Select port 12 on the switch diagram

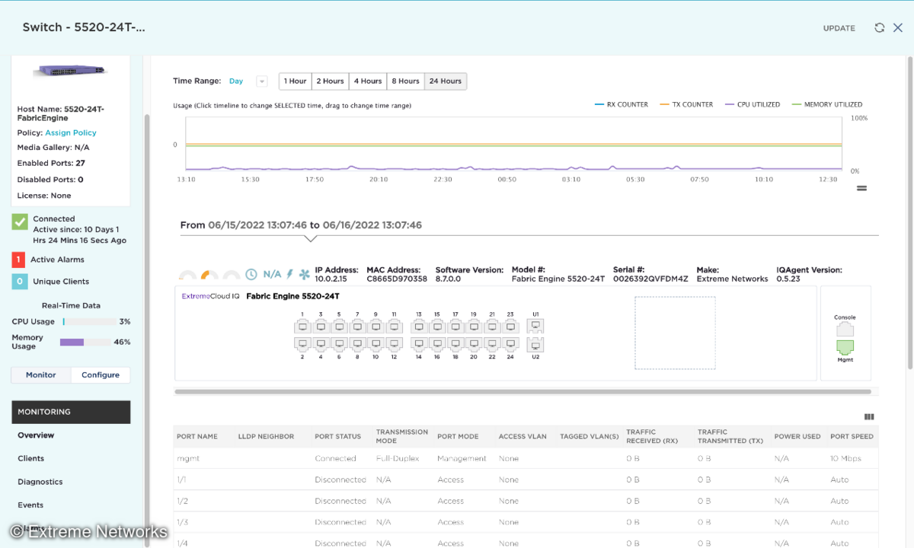pyautogui.click(x=394, y=343)
